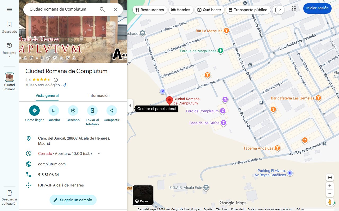Image resolution: width=339 pixels, height=211 pixels.
Task: Collapse the side panel with the arrow
Action: [130, 105]
